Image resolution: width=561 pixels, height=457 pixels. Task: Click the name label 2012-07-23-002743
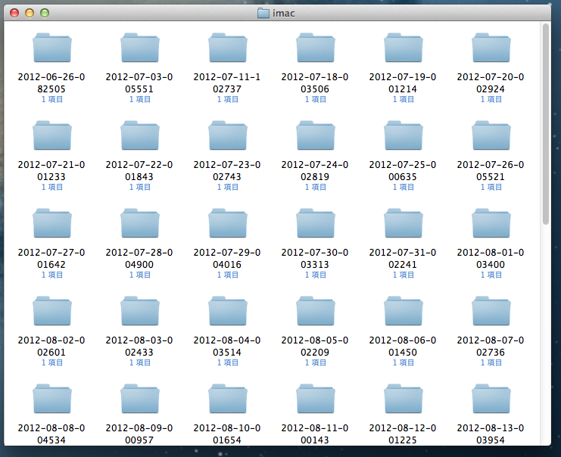pos(227,170)
